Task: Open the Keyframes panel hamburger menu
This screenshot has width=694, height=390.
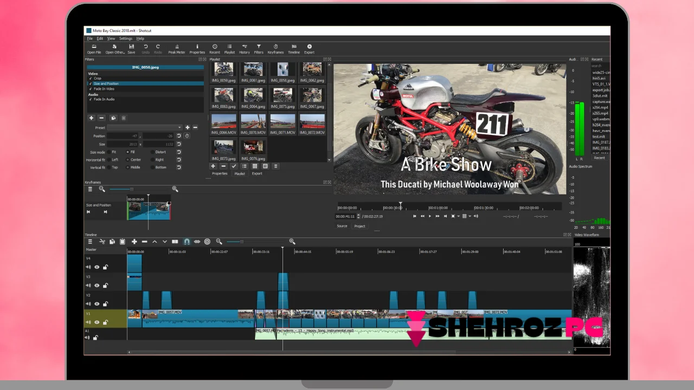Action: tap(90, 189)
